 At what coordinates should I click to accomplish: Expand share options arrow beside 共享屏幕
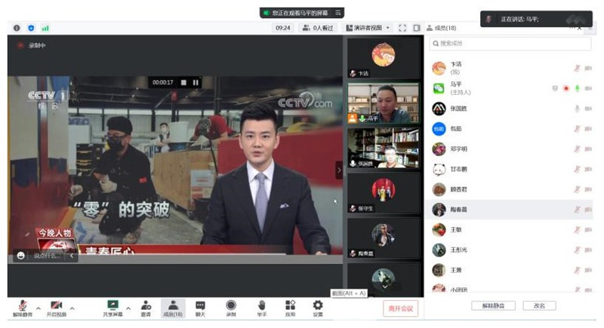click(128, 308)
